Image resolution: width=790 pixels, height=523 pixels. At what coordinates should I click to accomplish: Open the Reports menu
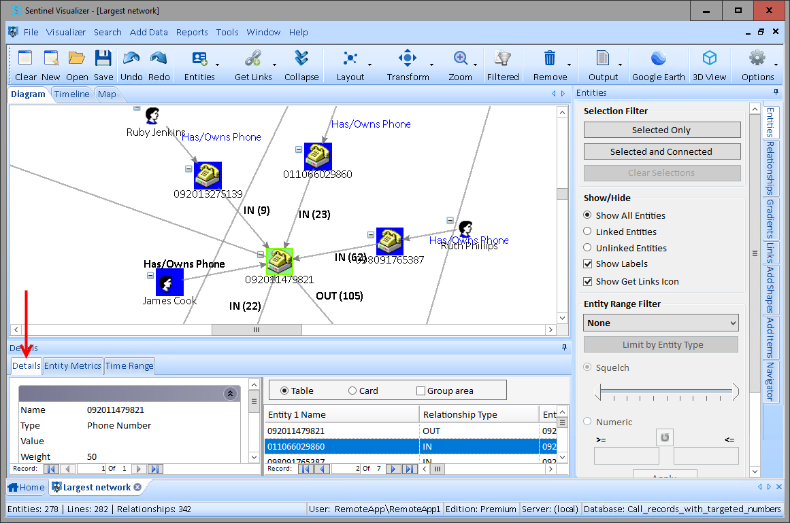pyautogui.click(x=192, y=32)
